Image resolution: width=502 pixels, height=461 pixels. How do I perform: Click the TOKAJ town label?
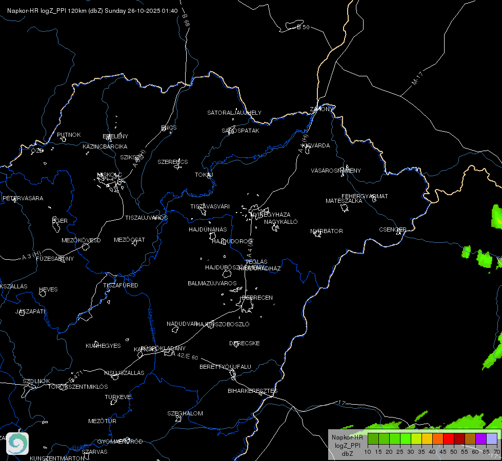point(204,175)
